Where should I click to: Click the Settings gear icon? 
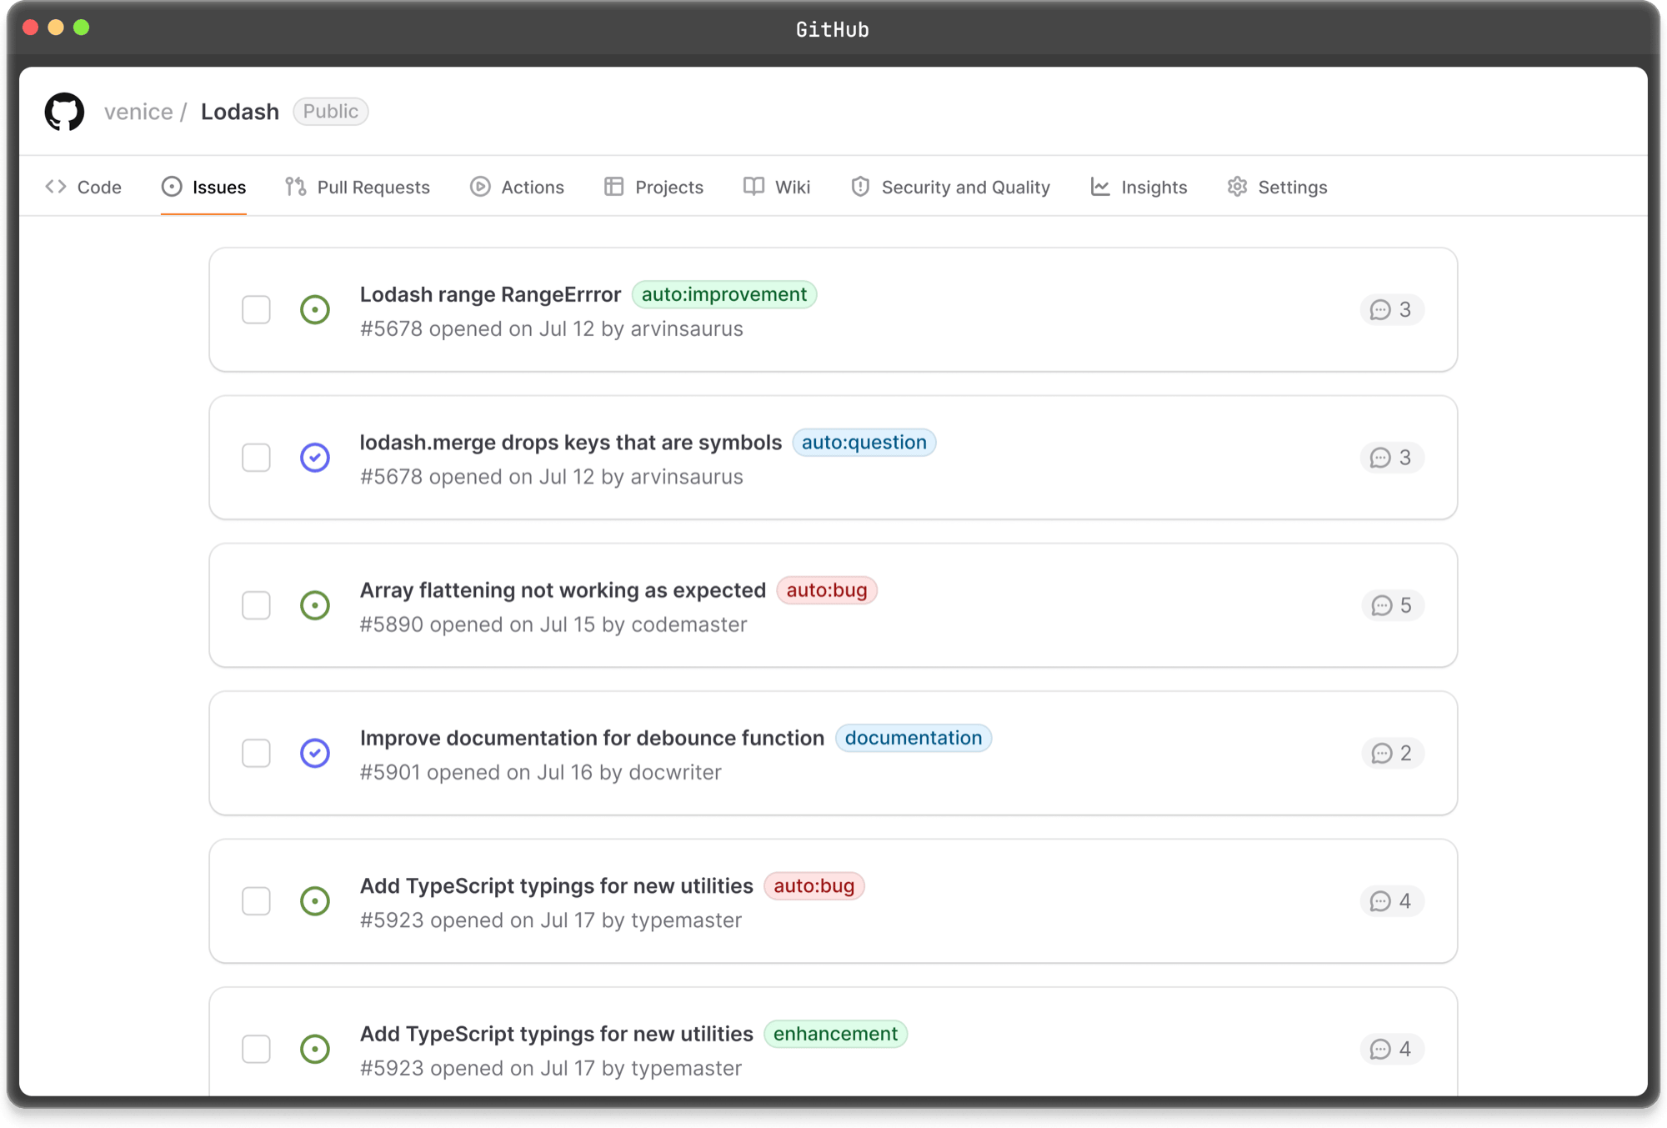pos(1237,187)
